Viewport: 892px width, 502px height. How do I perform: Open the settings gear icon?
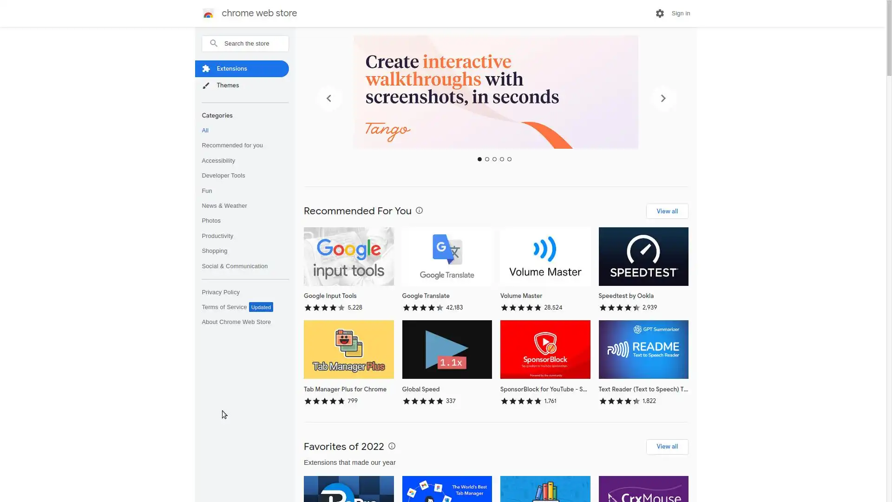pos(660,13)
